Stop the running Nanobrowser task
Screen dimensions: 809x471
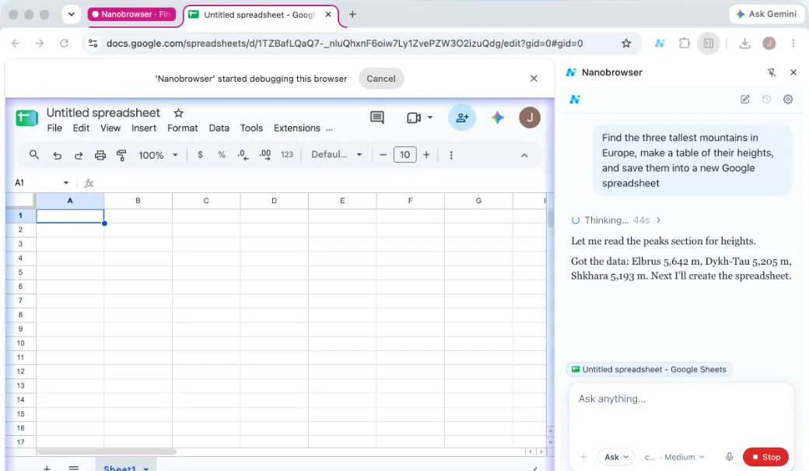tap(765, 457)
